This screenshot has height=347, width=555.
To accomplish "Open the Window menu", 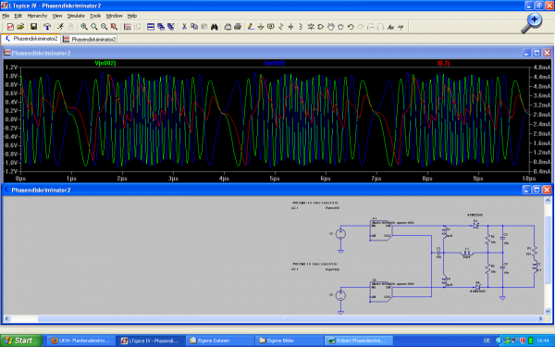I will [x=115, y=16].
